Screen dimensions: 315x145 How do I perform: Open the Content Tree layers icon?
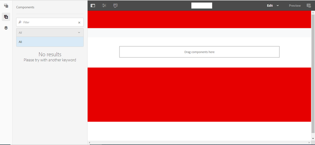point(6,28)
